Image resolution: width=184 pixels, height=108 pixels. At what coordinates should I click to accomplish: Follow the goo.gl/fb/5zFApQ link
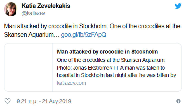pos(84,35)
